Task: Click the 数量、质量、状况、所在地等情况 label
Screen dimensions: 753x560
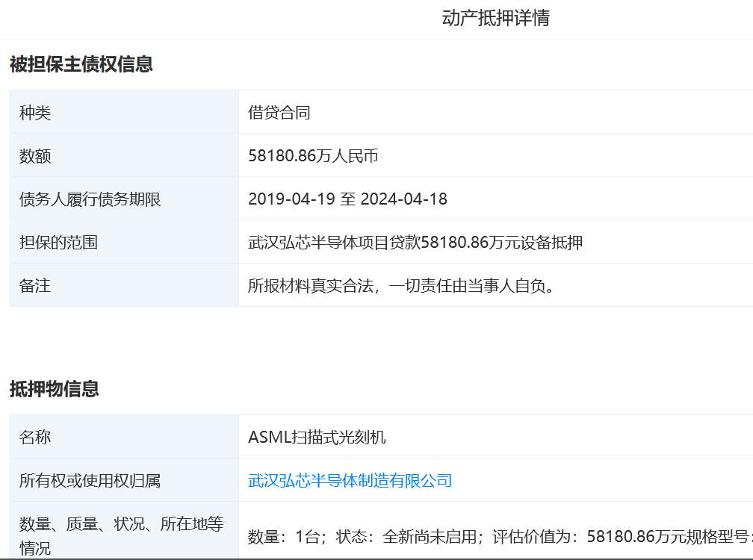Action: (x=121, y=535)
